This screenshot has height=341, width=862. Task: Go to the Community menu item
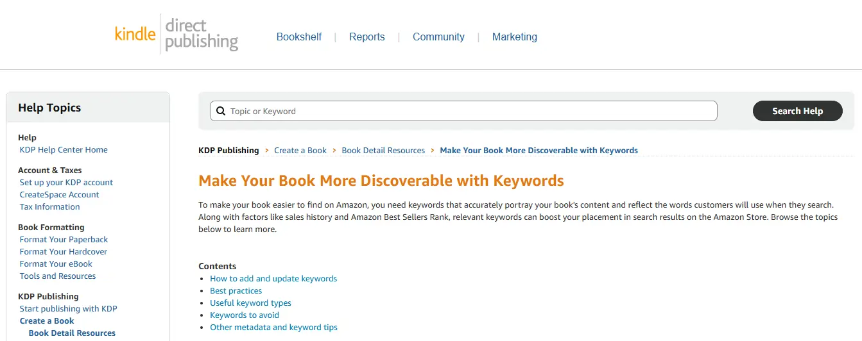click(x=438, y=37)
